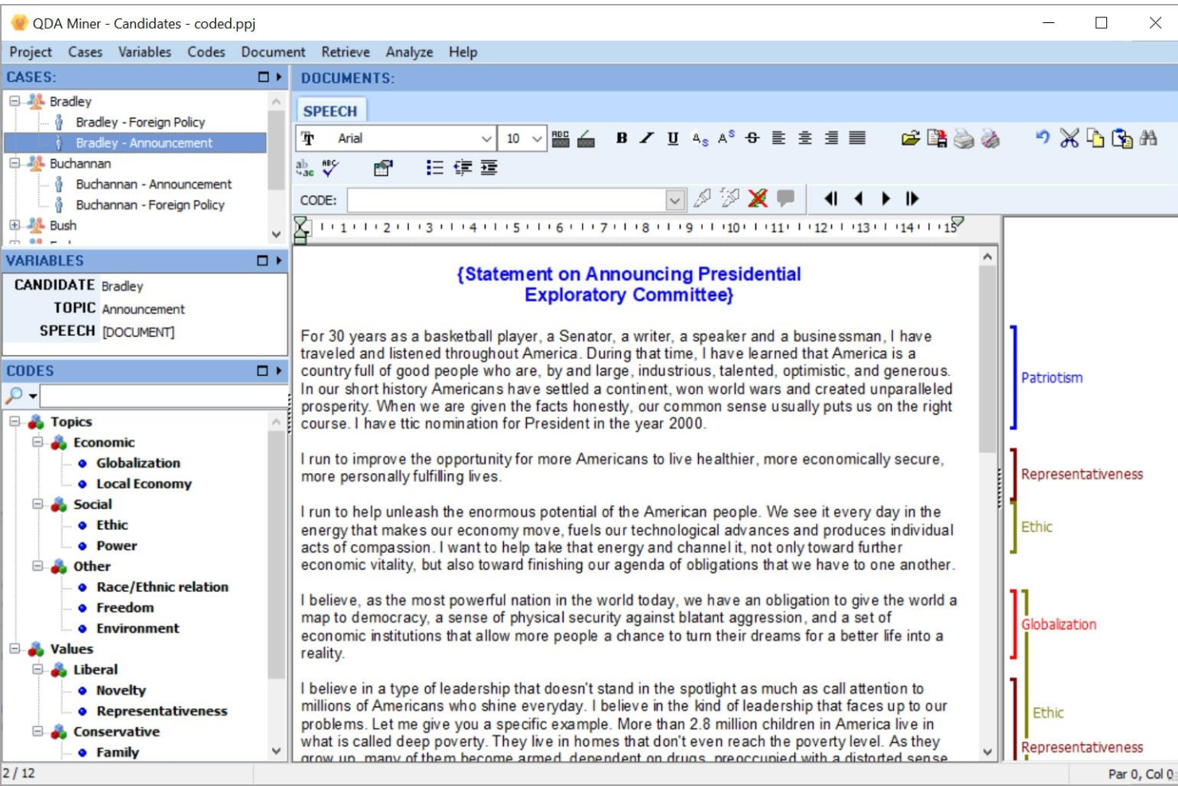Image resolution: width=1178 pixels, height=786 pixels.
Task: Click the right indent marker on ruler
Action: 958,222
